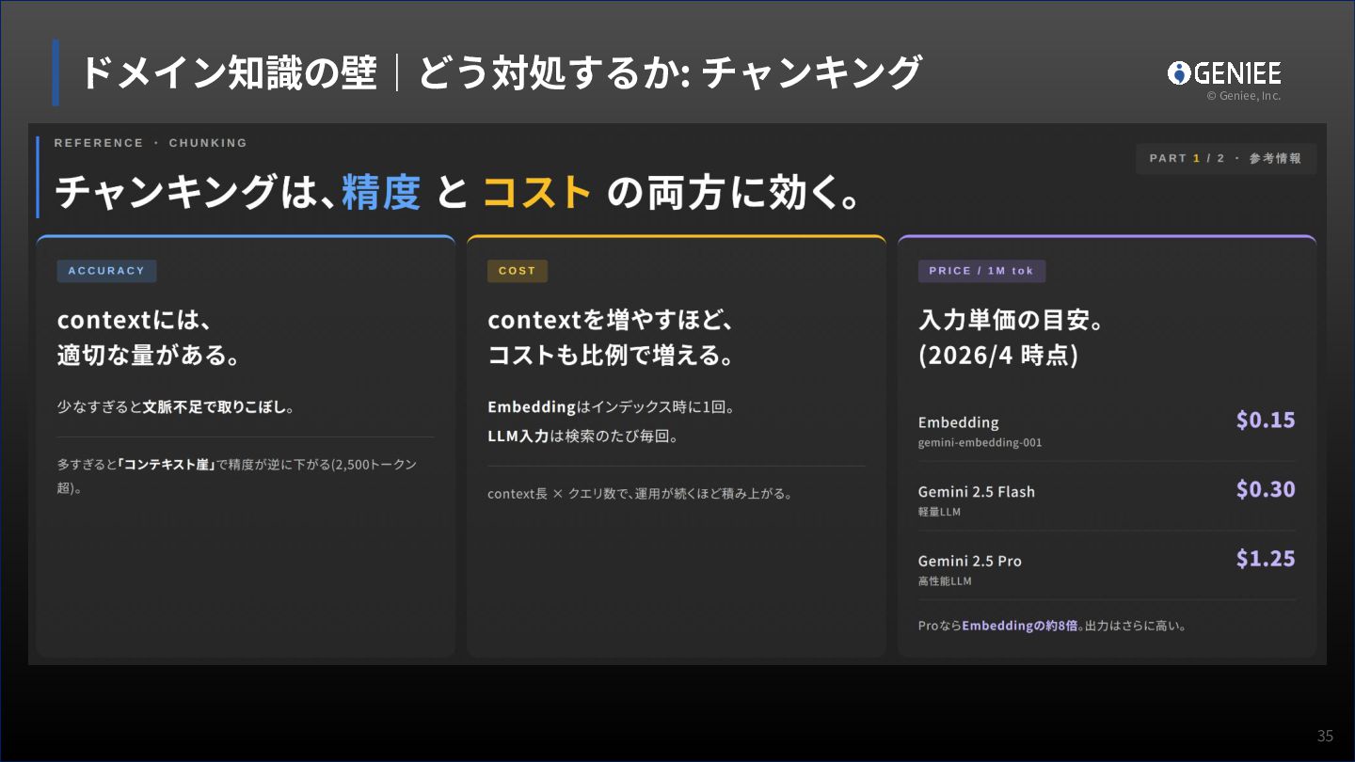Click the slide page number 35
This screenshot has width=1355, height=762.
click(x=1325, y=736)
